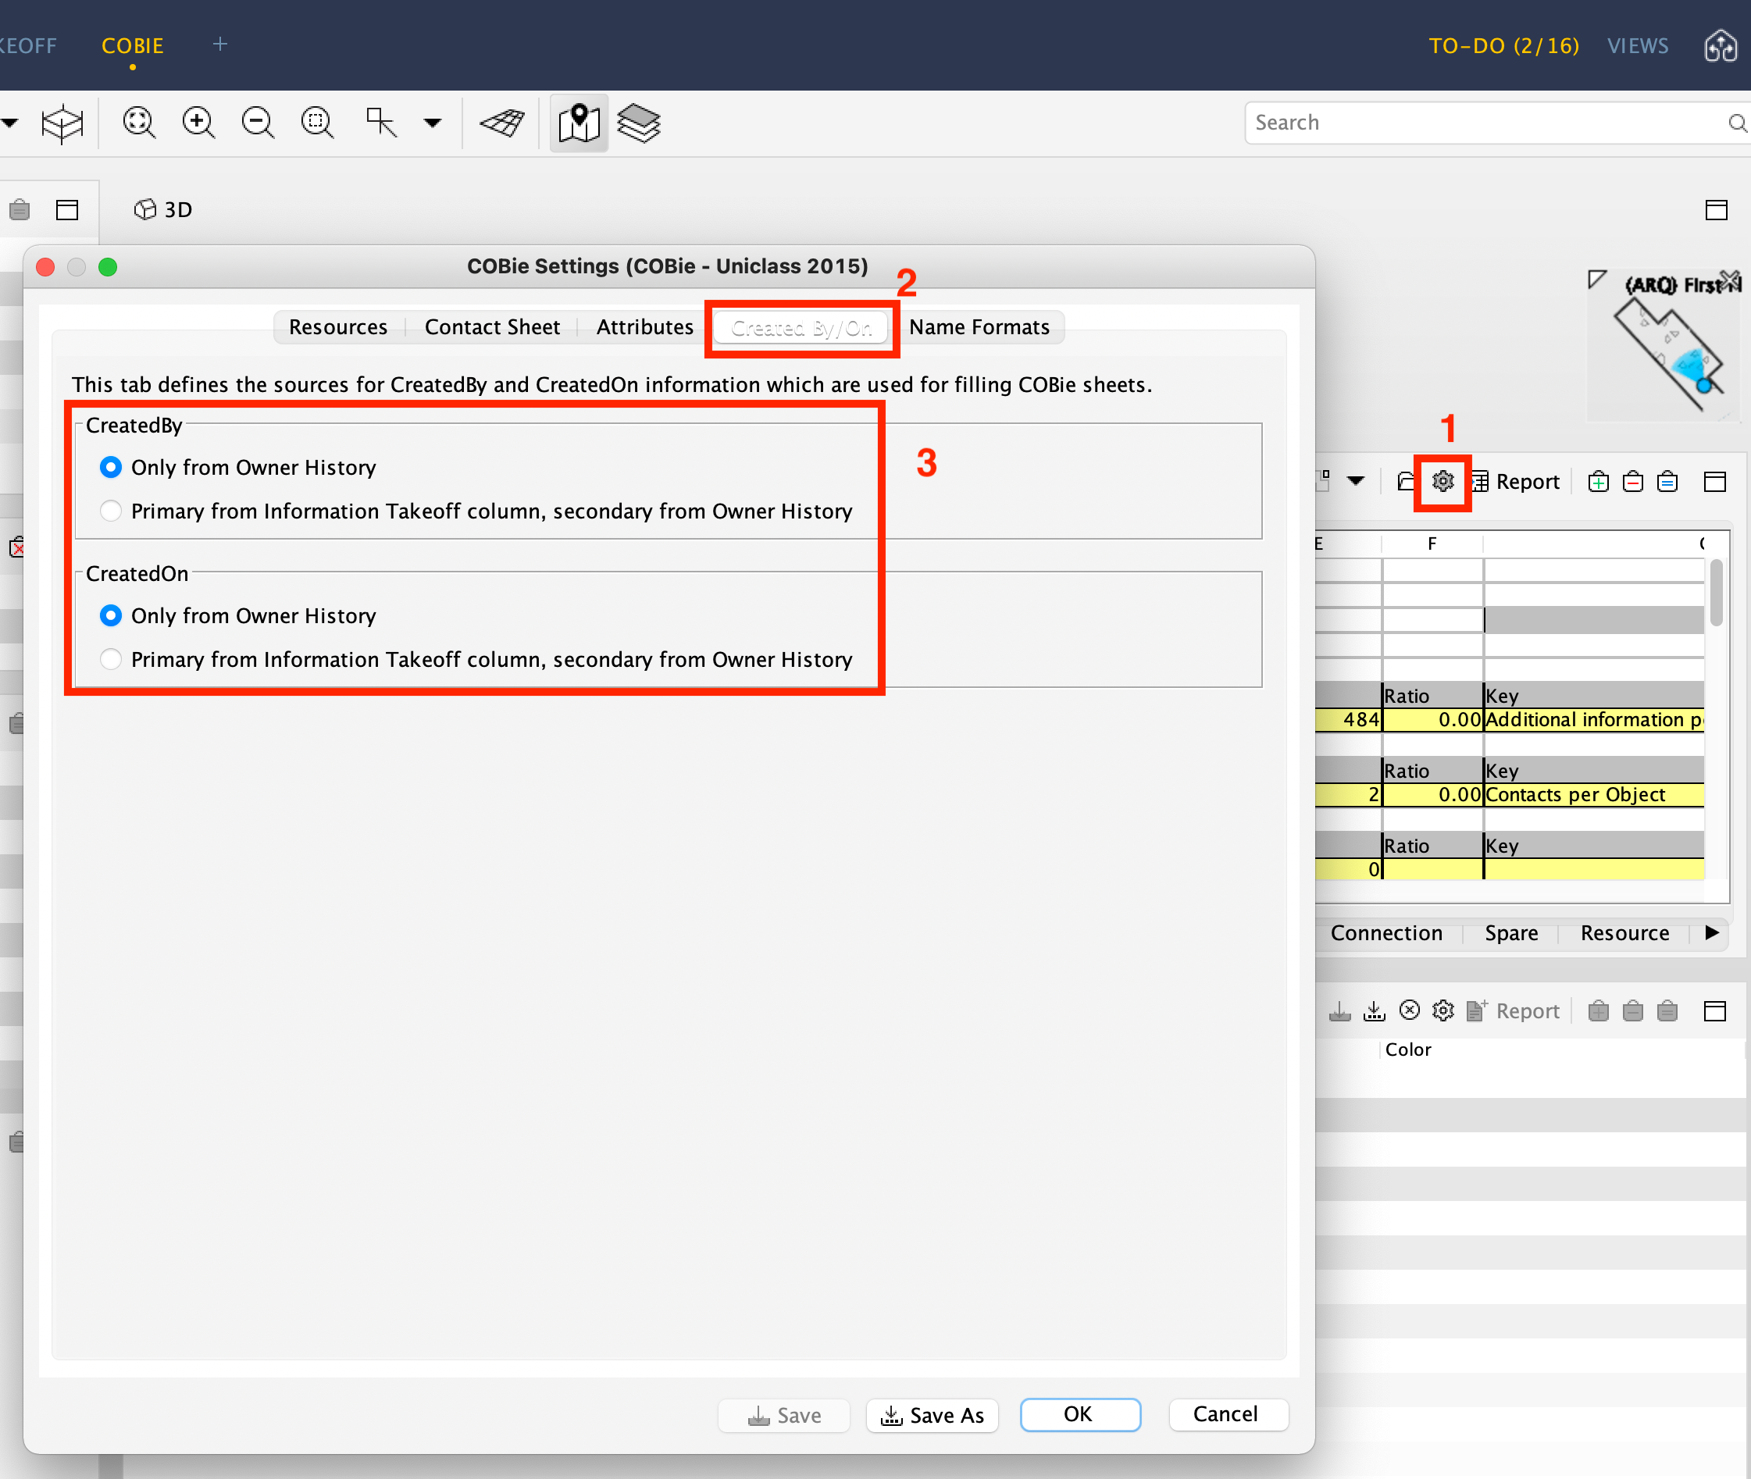Click the circled X clear icon in lower toolbar
The image size is (1751, 1479).
1410,1010
